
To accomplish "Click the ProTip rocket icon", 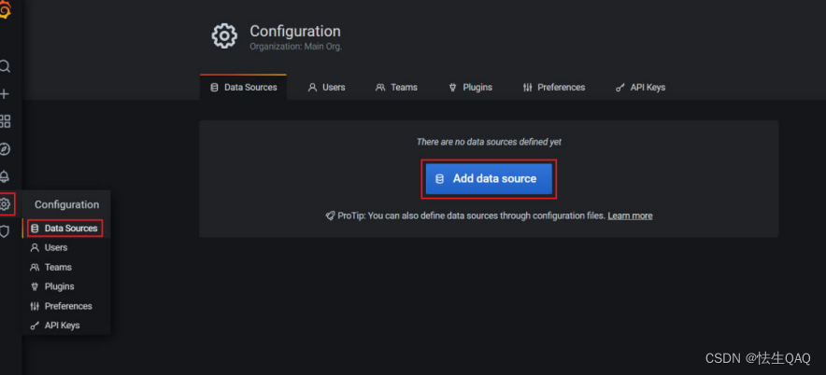I will pos(330,215).
